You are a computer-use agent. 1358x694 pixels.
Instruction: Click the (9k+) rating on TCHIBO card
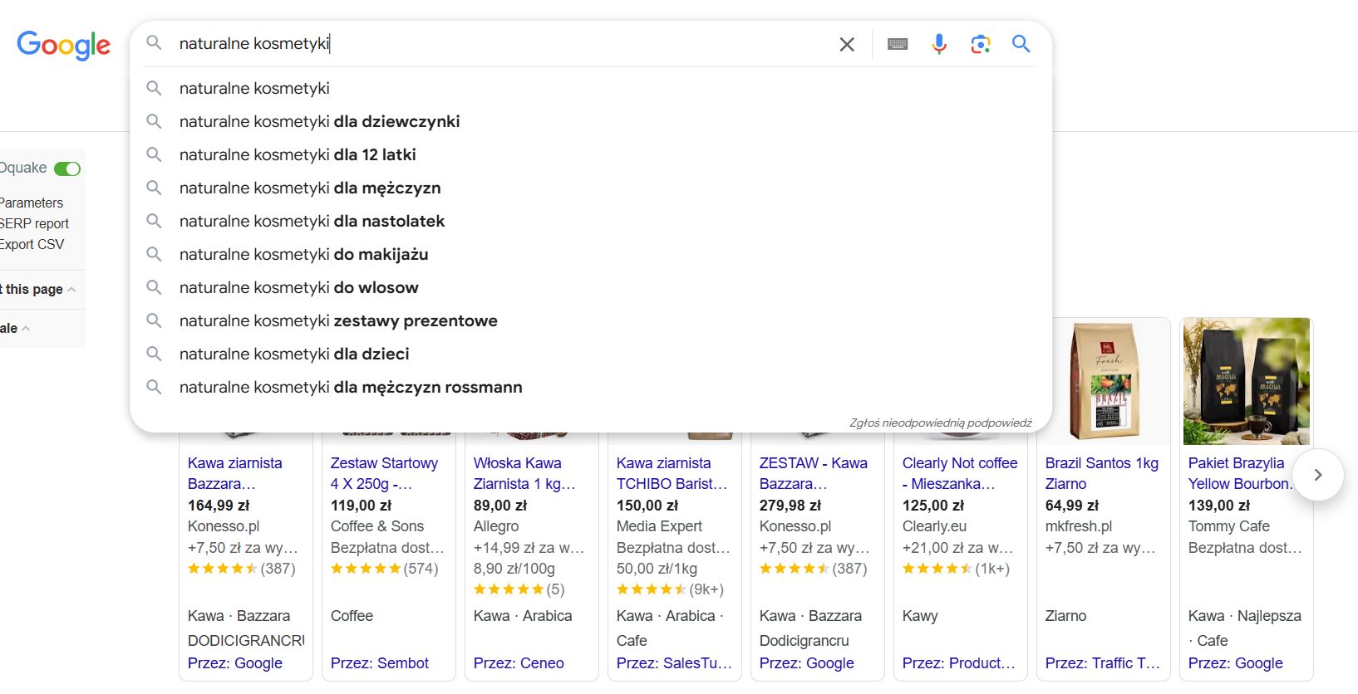point(670,589)
